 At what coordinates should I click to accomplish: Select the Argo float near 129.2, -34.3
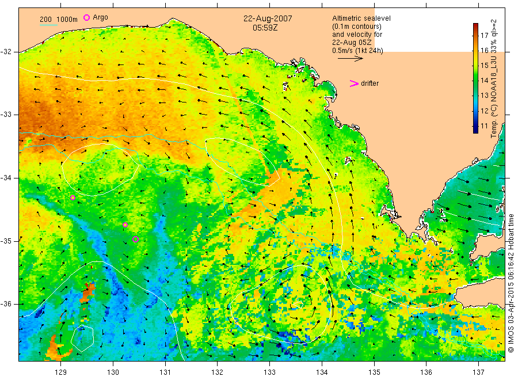pyautogui.click(x=73, y=197)
